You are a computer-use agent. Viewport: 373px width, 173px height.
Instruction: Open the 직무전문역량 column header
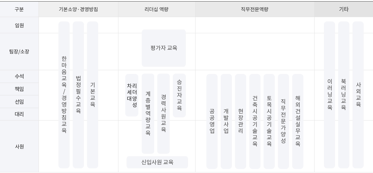[255, 9]
